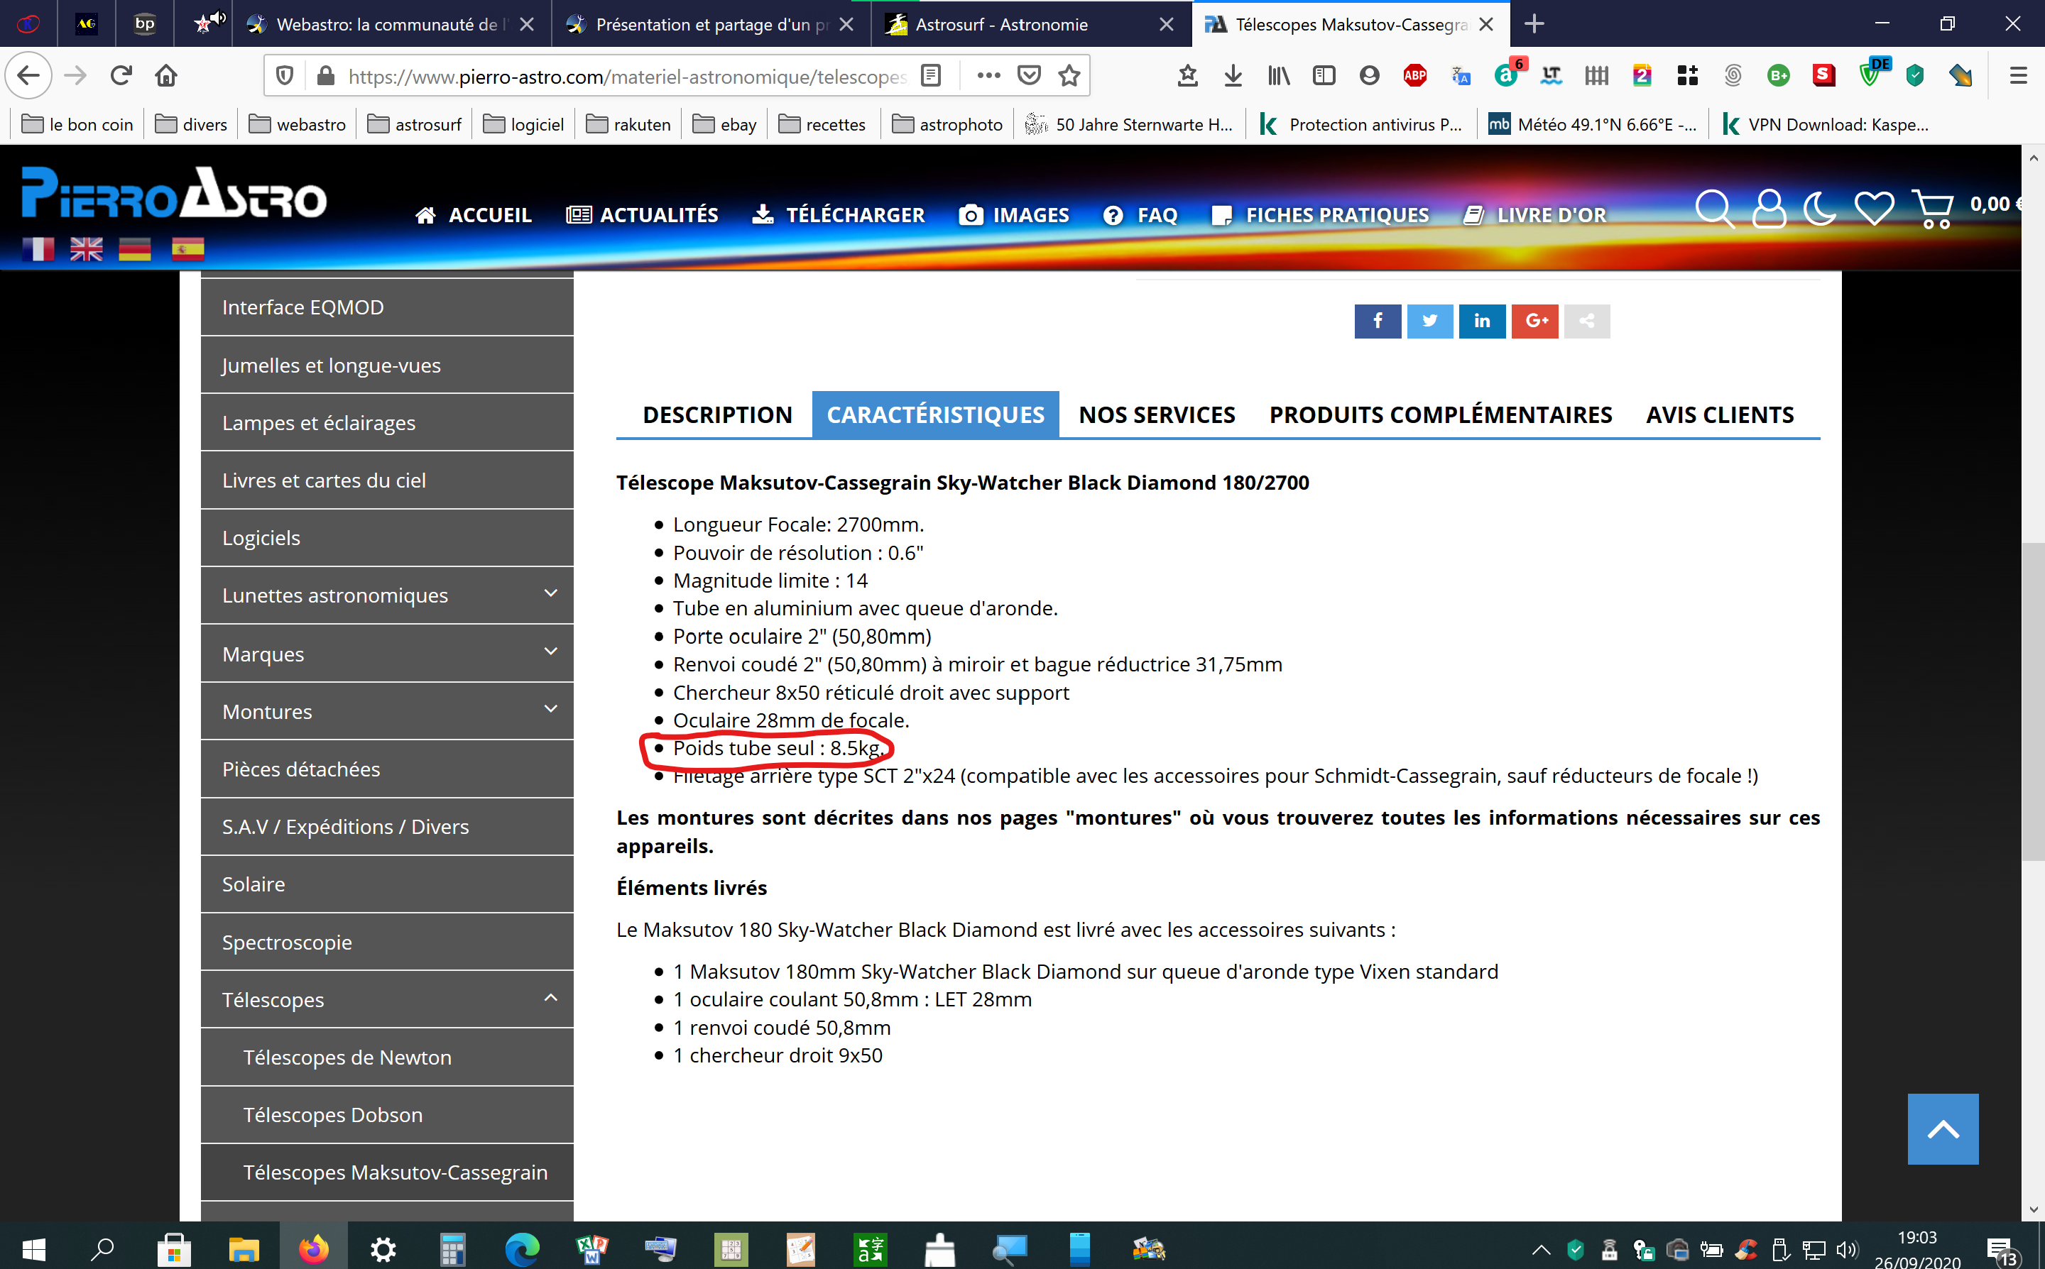Open Télescopes de Newton subcategory
2045x1269 pixels.
(347, 1057)
